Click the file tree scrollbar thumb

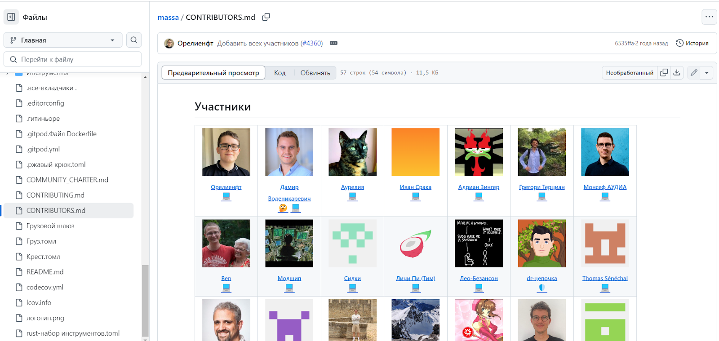click(145, 300)
